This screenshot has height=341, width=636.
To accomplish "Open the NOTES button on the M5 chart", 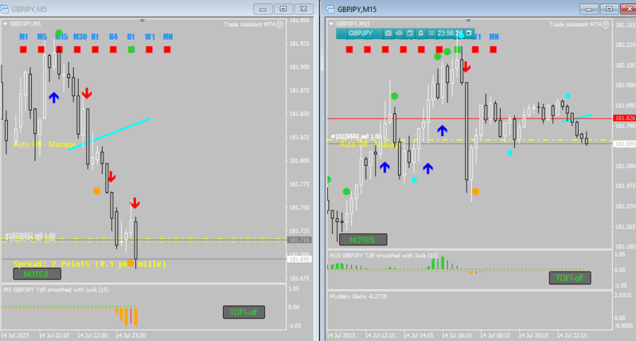I will pyautogui.click(x=37, y=274).
